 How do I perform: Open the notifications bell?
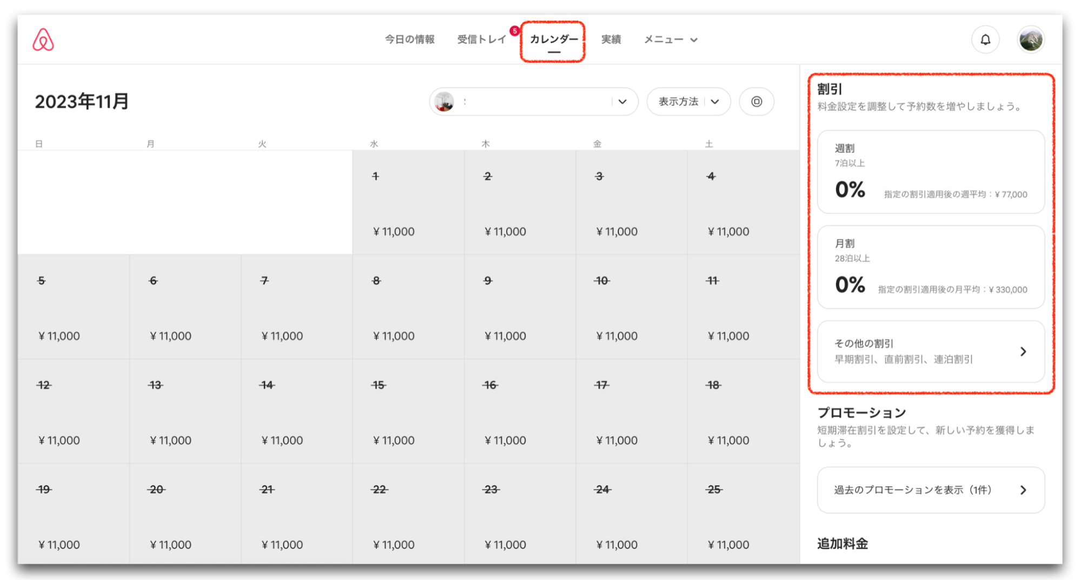[985, 39]
